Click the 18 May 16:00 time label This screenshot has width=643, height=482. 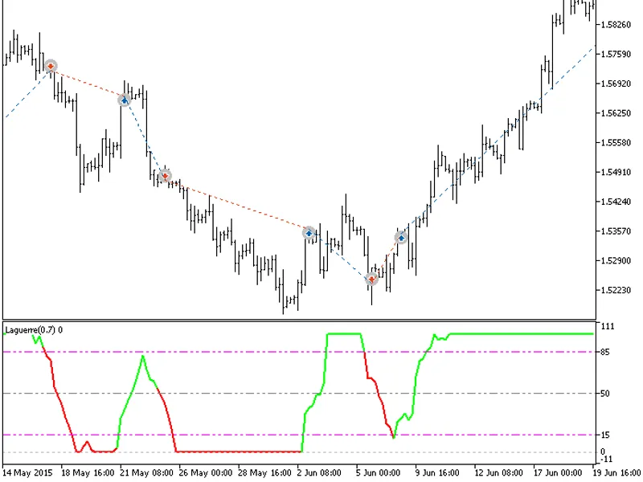(88, 472)
